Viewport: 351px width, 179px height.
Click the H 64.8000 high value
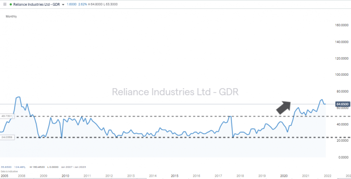coord(94,4)
